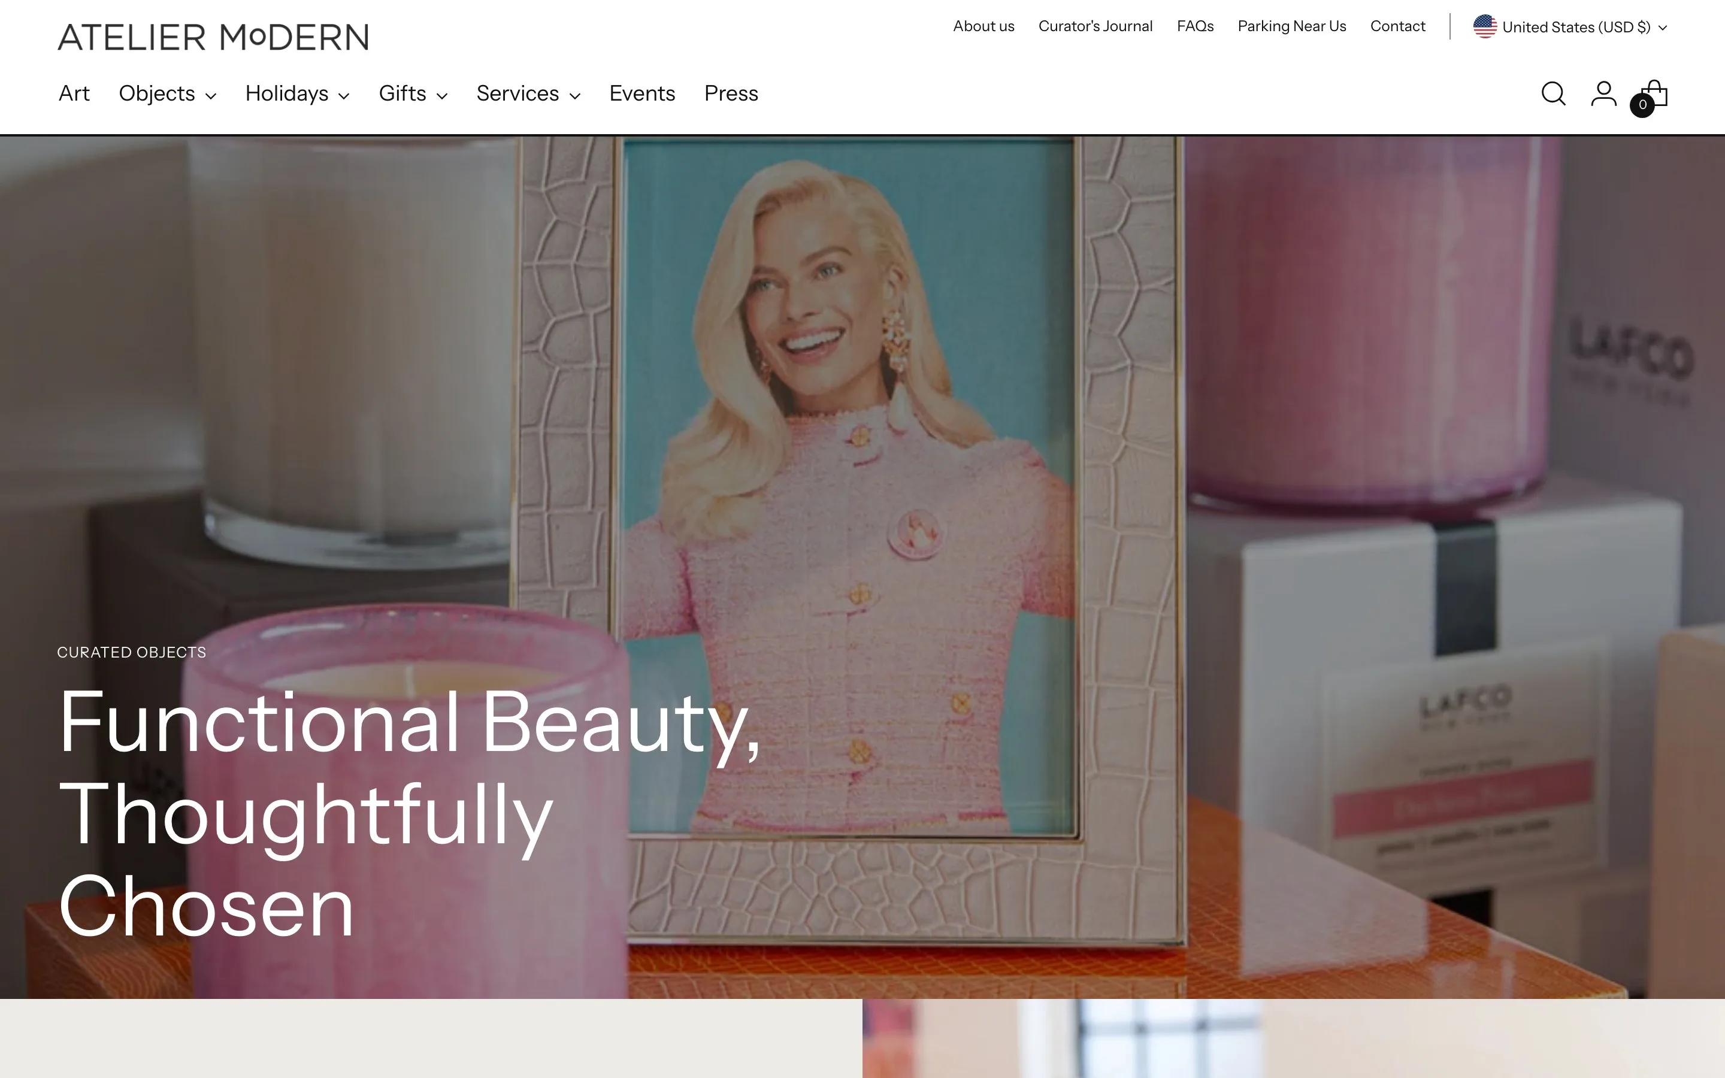The height and width of the screenshot is (1078, 1725).
Task: Open the Events page
Action: click(642, 93)
